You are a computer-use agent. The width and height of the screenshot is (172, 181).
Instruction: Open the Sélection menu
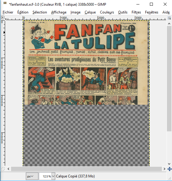point(40,12)
